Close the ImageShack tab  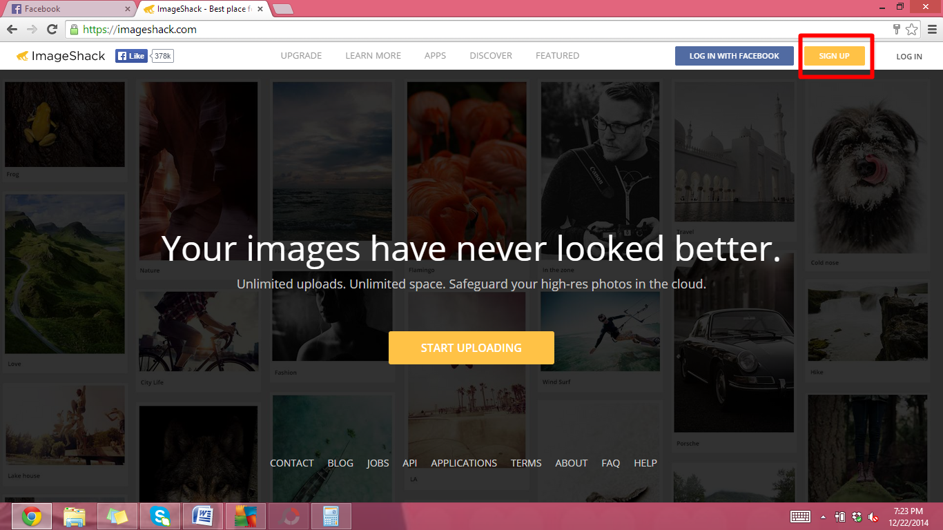pos(260,9)
